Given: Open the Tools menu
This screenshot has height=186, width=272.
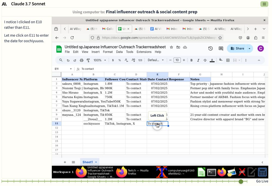Looking at the screenshot, I should (129, 52).
